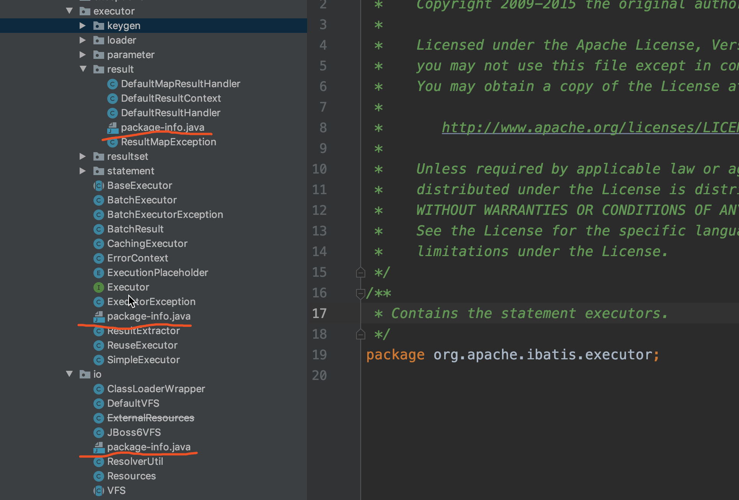
Task: Toggle fold end marker at line 15
Action: [360, 272]
